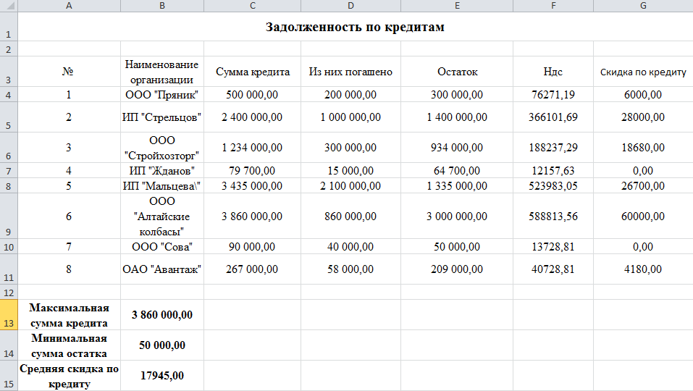This screenshot has width=693, height=391.
Task: Click "Максимальная сумма кредита" label cell
Action: point(69,314)
